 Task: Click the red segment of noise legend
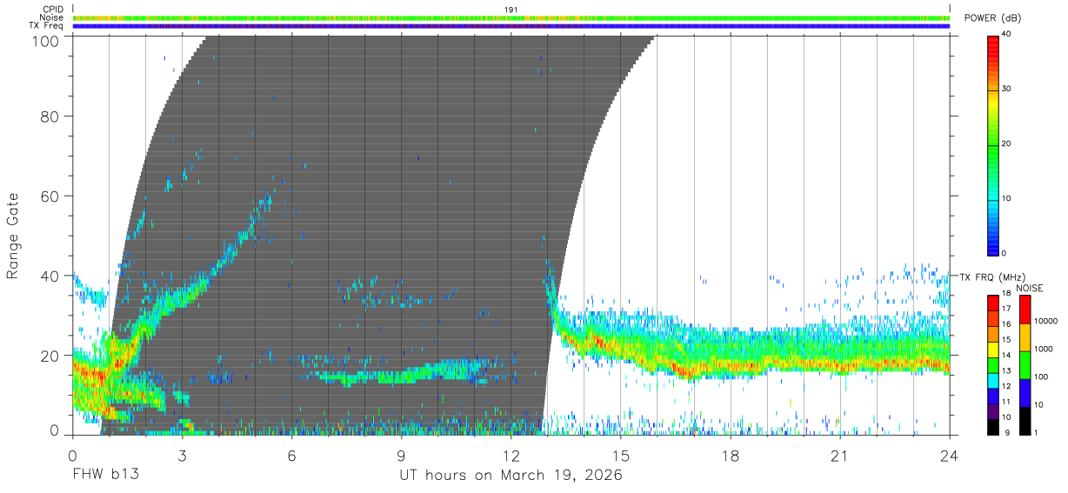coord(1024,310)
